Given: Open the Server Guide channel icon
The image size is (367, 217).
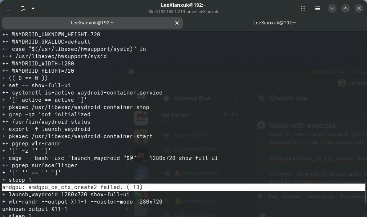Looking at the screenshot, I should point(166,135).
